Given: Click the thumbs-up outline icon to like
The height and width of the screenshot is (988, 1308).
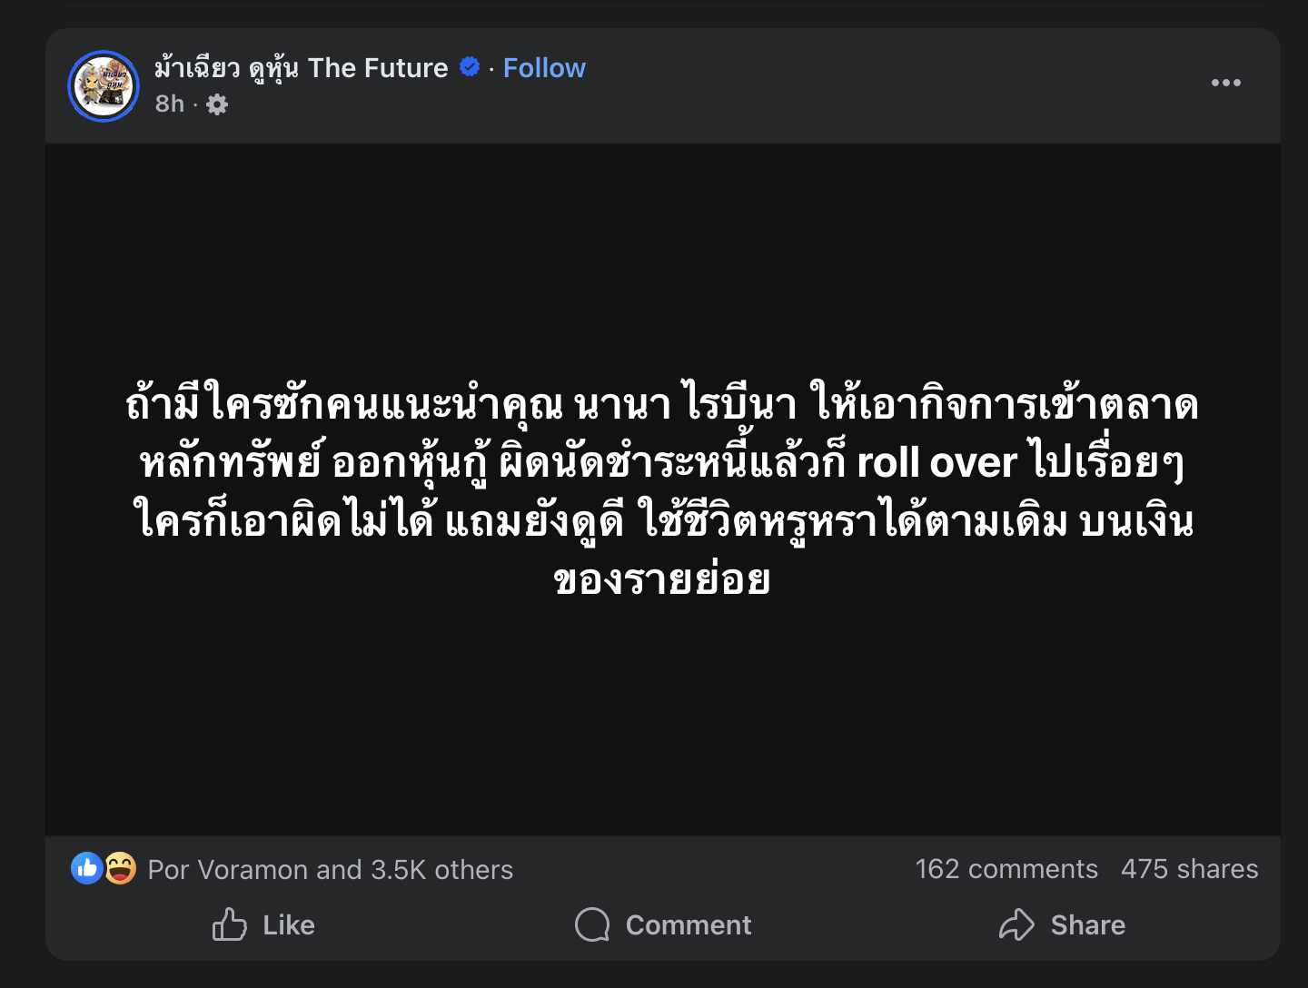Looking at the screenshot, I should click(230, 924).
